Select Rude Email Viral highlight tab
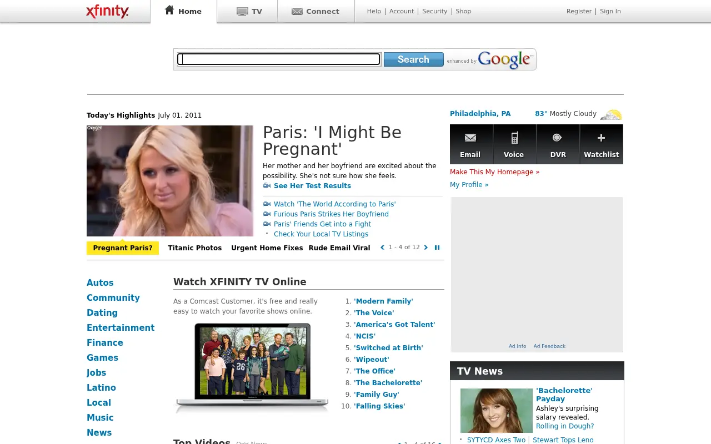This screenshot has height=444, width=711. pyautogui.click(x=339, y=248)
